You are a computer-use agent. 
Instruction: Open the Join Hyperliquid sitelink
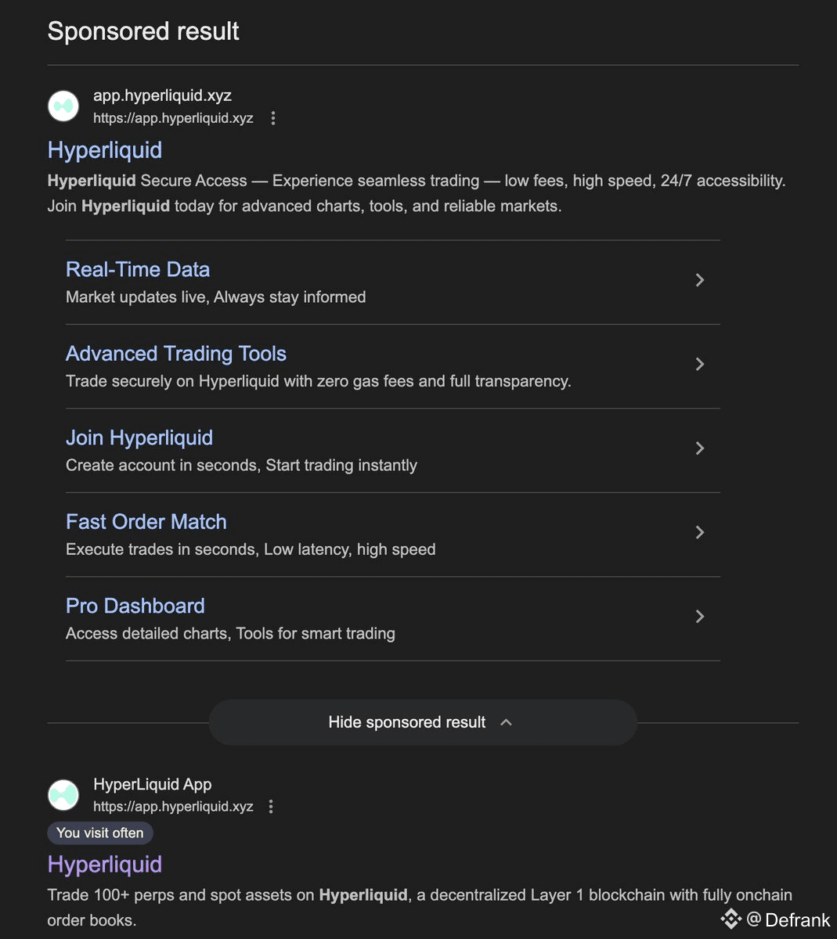click(139, 438)
